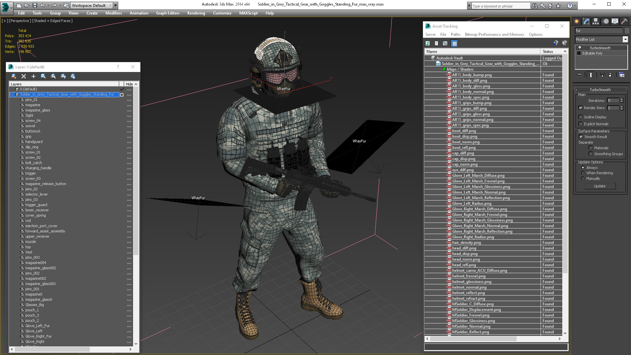Select the Manually update option
This screenshot has height=355, width=631.
pyautogui.click(x=583, y=178)
